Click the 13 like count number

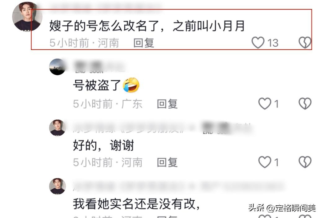click(x=273, y=43)
